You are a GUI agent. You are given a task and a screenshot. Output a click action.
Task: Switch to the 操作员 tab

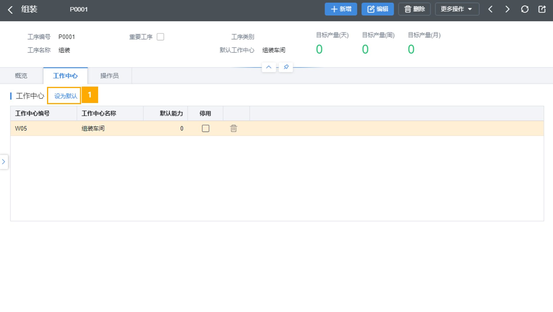coord(110,76)
